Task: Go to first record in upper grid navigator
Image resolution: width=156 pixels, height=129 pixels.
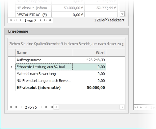Action: [10, 20]
